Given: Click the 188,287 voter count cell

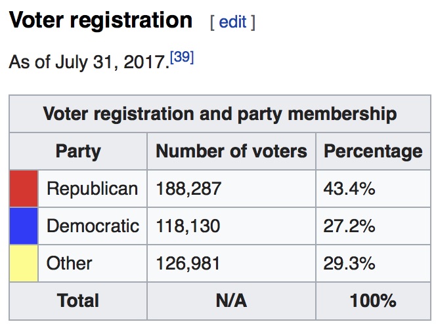Looking at the screenshot, I should point(188,189).
